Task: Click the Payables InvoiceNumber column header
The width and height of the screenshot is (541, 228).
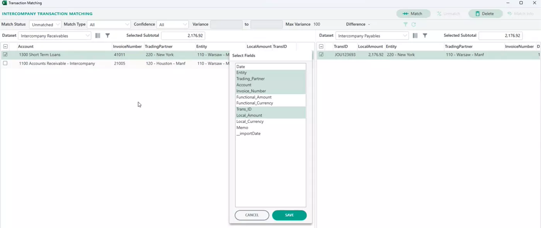Action: (x=519, y=46)
